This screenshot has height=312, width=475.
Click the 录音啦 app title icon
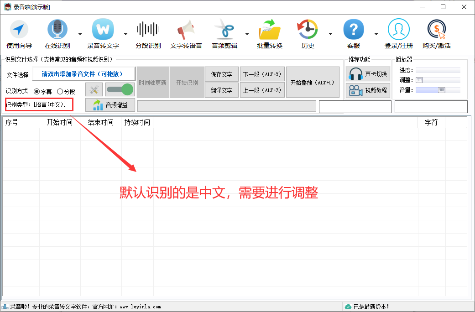[8, 7]
